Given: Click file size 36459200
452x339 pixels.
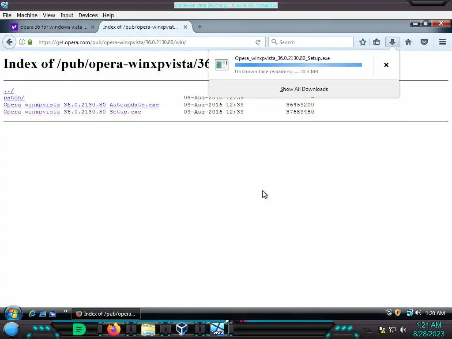Looking at the screenshot, I should pos(300,105).
